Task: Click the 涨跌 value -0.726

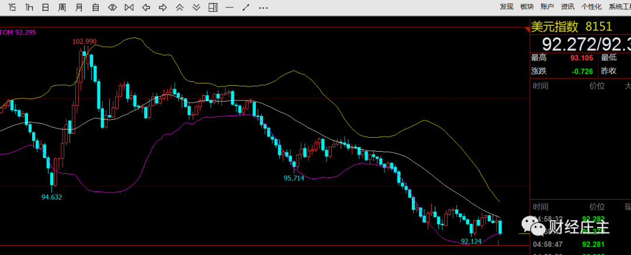Action: 583,71
